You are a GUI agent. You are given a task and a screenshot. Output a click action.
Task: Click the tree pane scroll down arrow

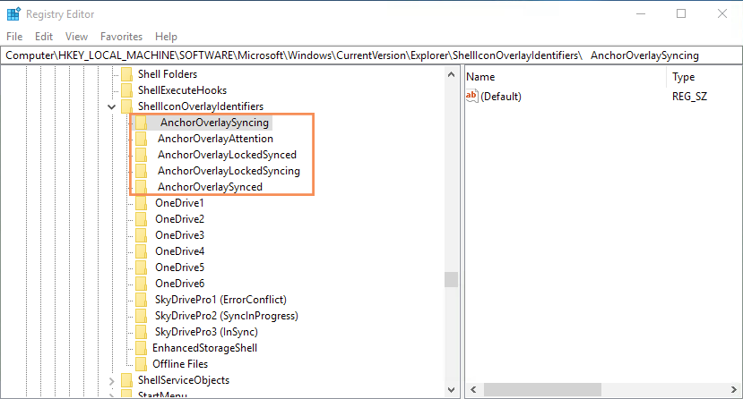point(451,390)
